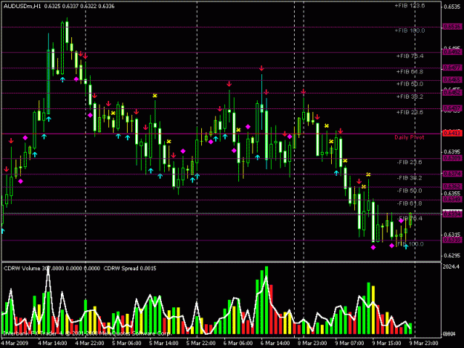Click the magenta 0.6452 price tag
This screenshot has width=464, height=348.
click(452, 93)
